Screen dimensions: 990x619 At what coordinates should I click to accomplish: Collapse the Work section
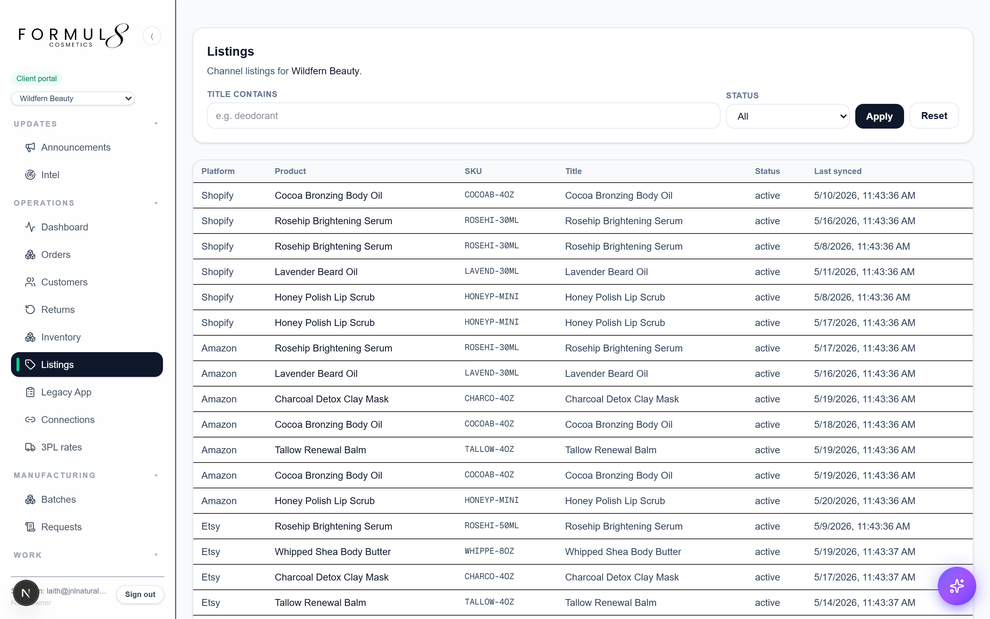[156, 555]
